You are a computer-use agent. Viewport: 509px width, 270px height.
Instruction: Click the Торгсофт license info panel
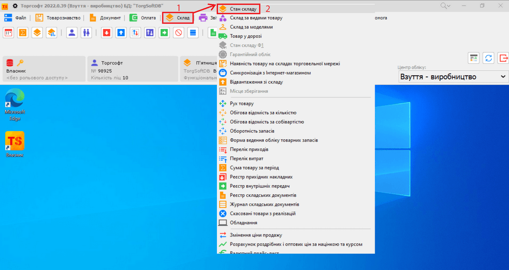pyautogui.click(x=132, y=69)
